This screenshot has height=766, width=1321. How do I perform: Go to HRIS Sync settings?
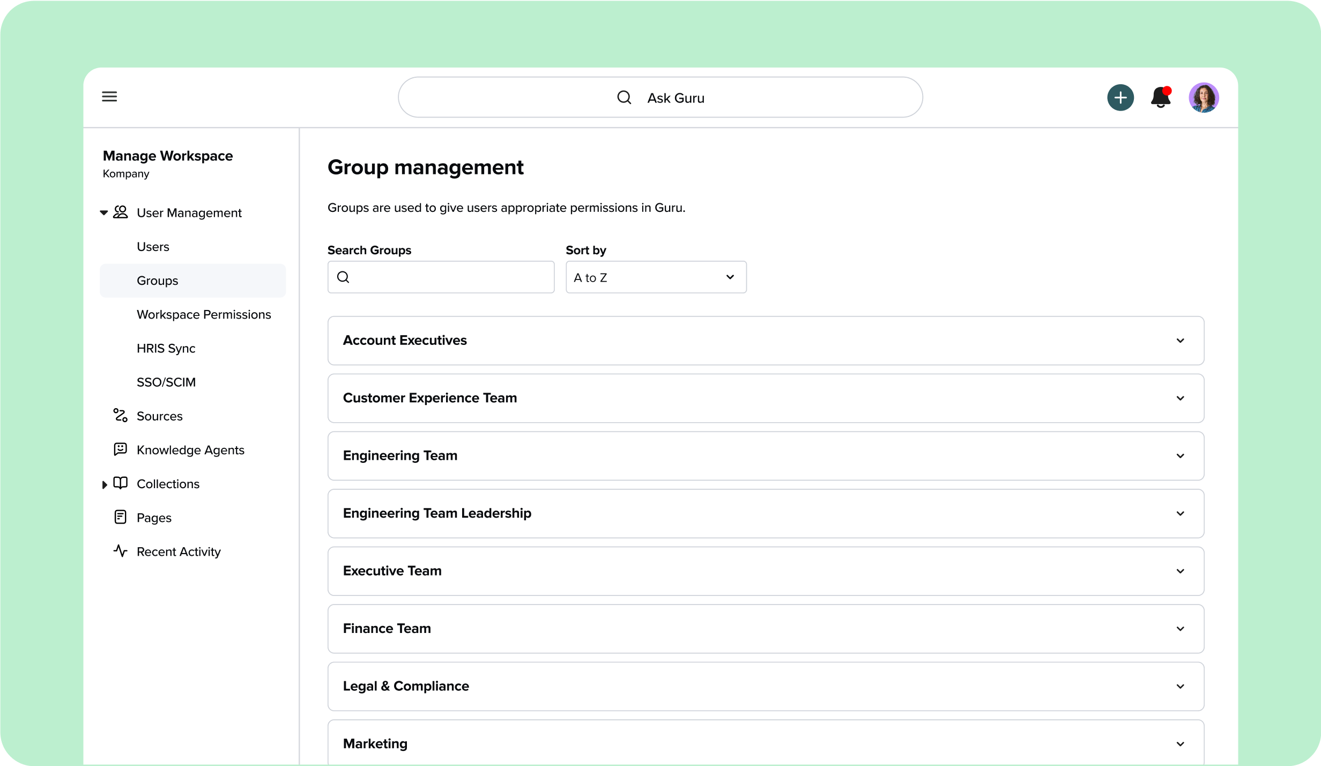(166, 348)
